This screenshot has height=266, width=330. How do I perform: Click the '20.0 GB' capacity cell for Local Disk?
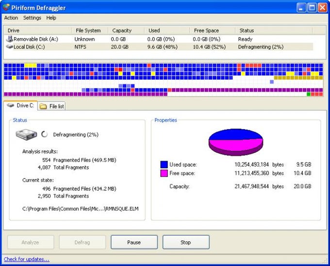[x=119, y=47]
